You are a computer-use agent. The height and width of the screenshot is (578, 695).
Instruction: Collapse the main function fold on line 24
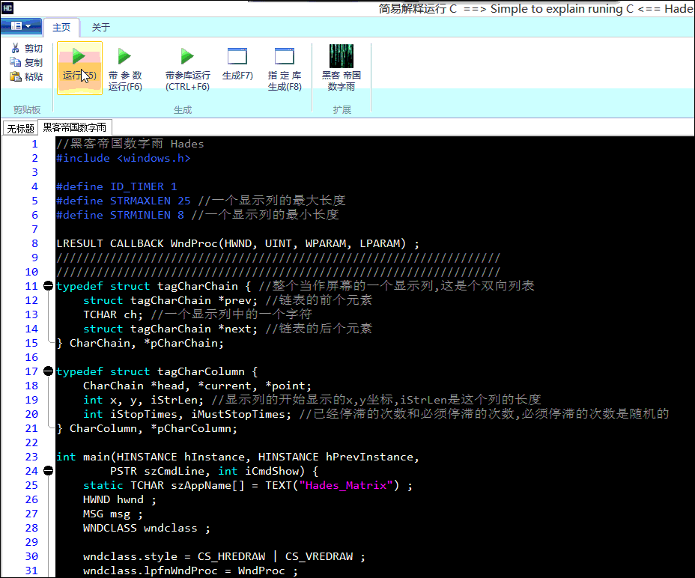point(49,471)
